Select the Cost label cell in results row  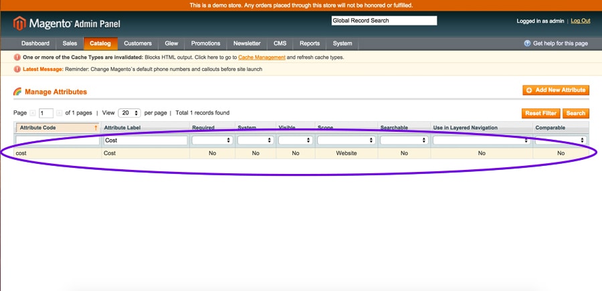(x=146, y=153)
